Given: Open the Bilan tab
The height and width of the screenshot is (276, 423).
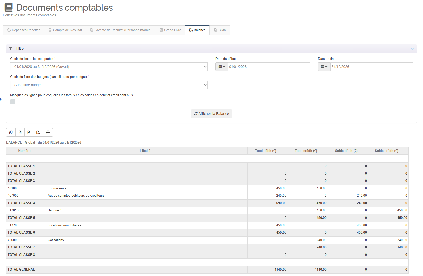Looking at the screenshot, I should coord(220,30).
